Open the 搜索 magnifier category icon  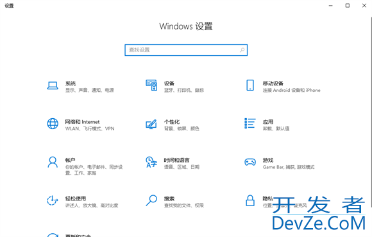click(x=151, y=200)
